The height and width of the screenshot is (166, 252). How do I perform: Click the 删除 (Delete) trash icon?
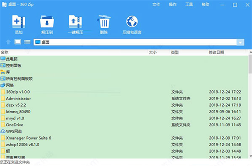point(104,21)
